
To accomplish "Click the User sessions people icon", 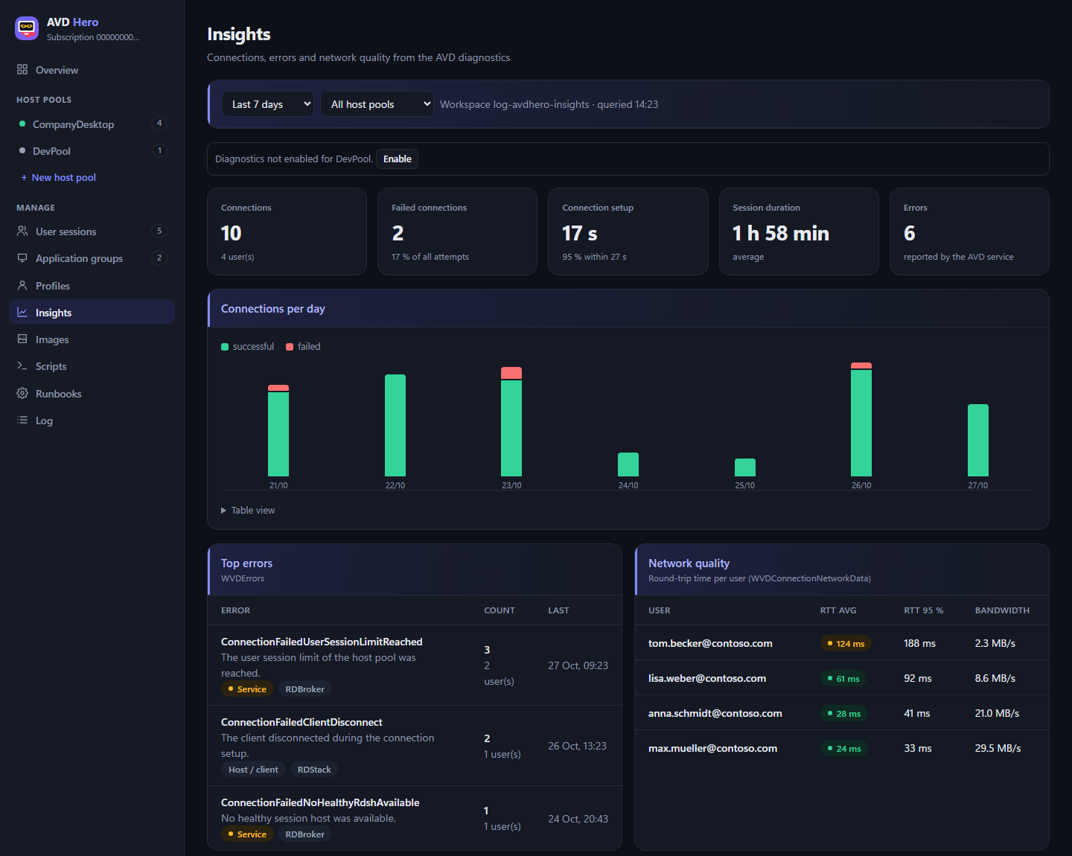I will [x=22, y=231].
